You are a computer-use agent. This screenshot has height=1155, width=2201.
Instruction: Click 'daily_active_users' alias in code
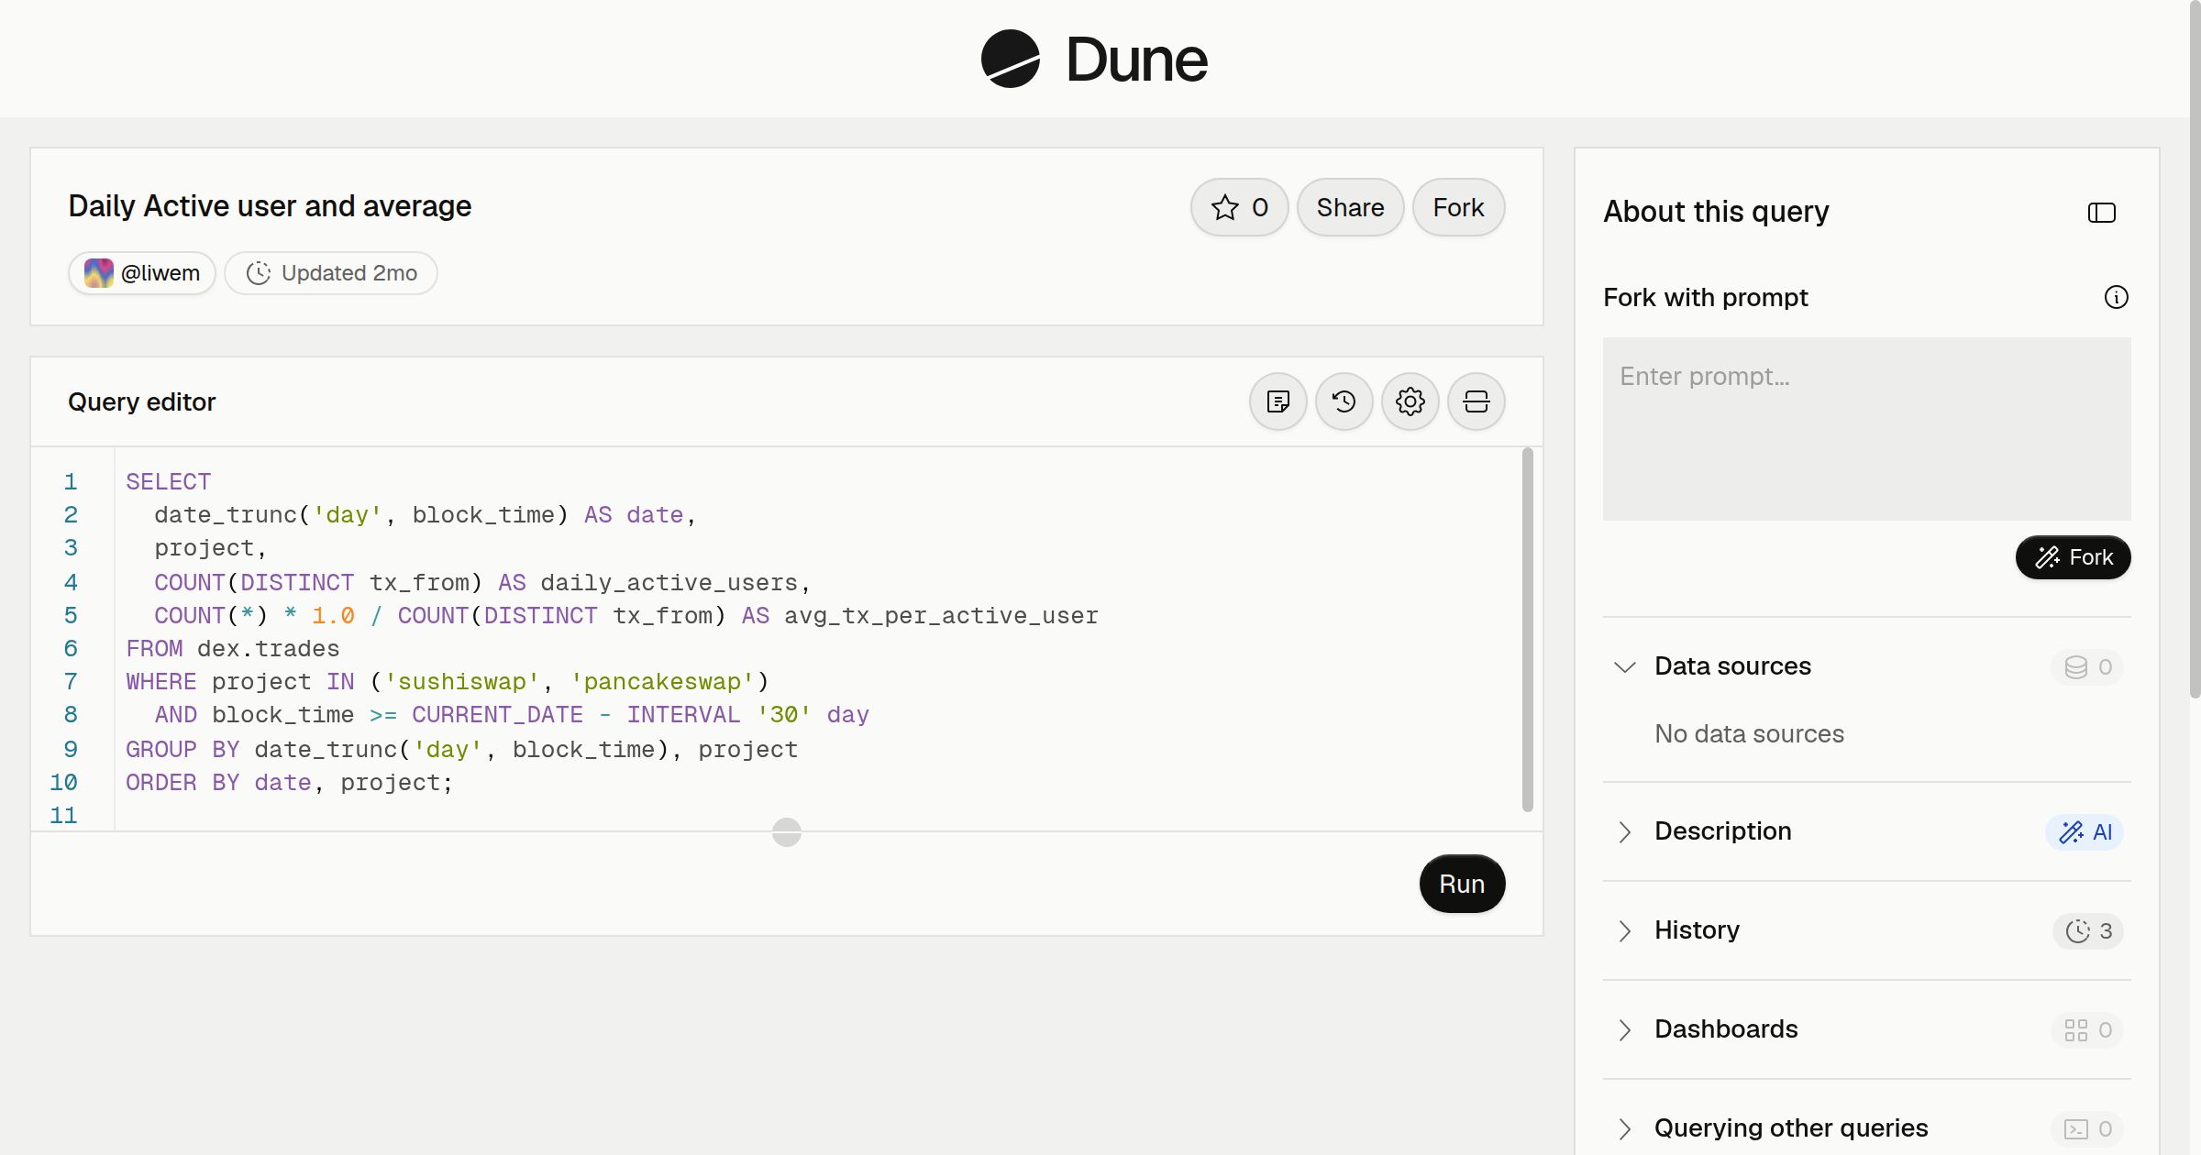click(x=669, y=583)
